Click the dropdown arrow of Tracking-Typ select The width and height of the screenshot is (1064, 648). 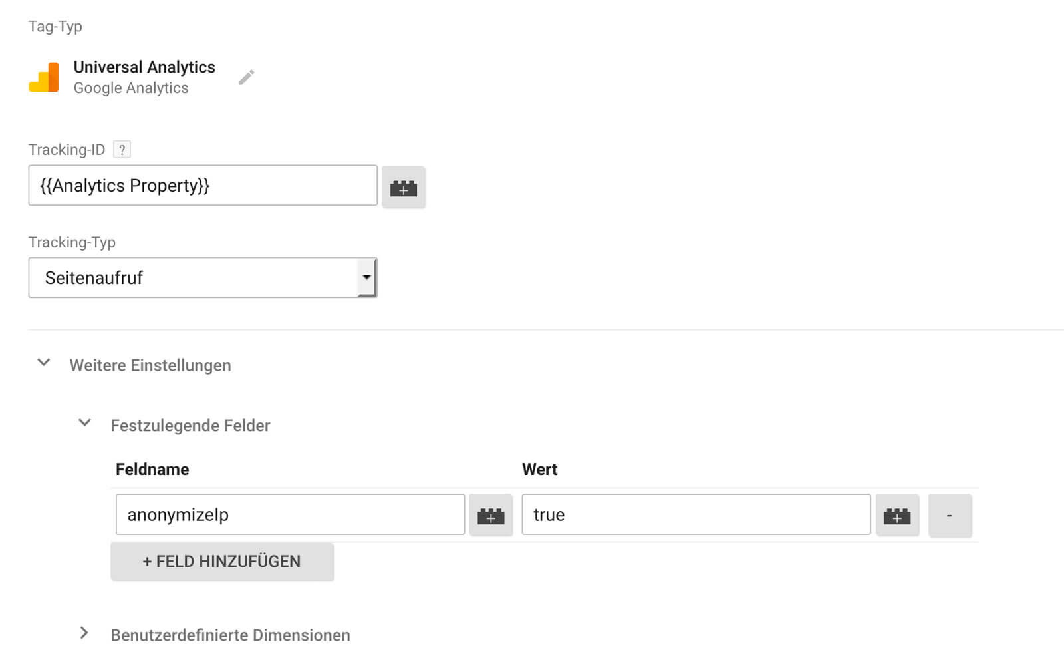pos(366,277)
